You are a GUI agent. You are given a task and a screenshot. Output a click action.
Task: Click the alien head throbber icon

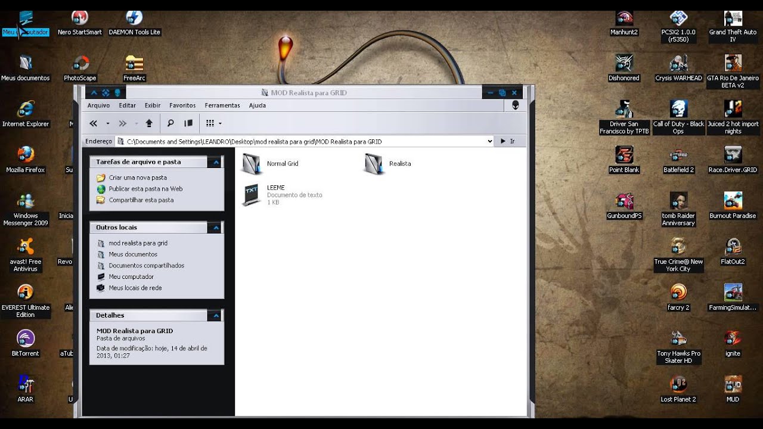(515, 105)
